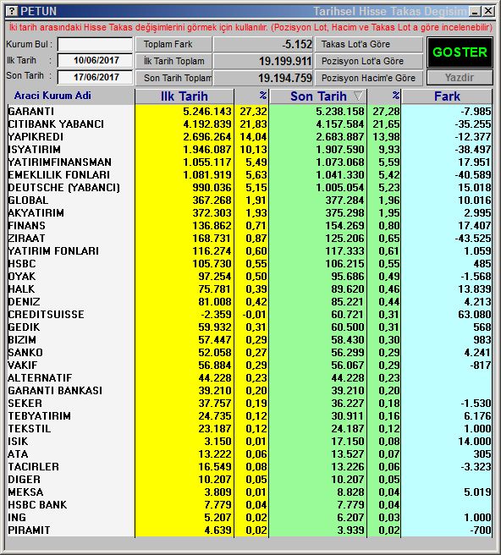Select the ZIRAAT row

click(250, 239)
